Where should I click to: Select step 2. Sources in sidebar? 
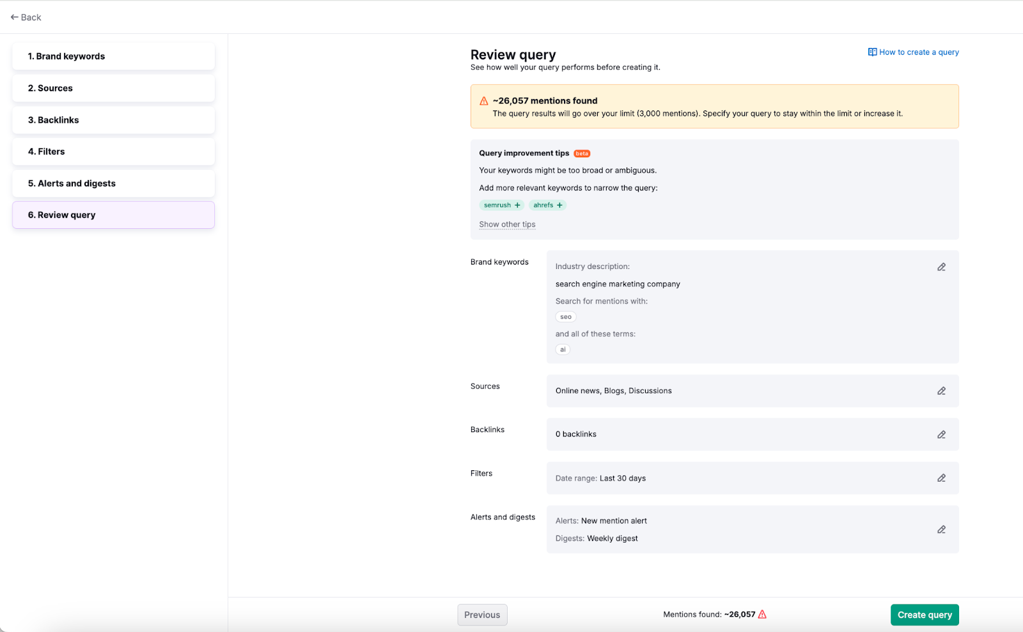click(113, 88)
